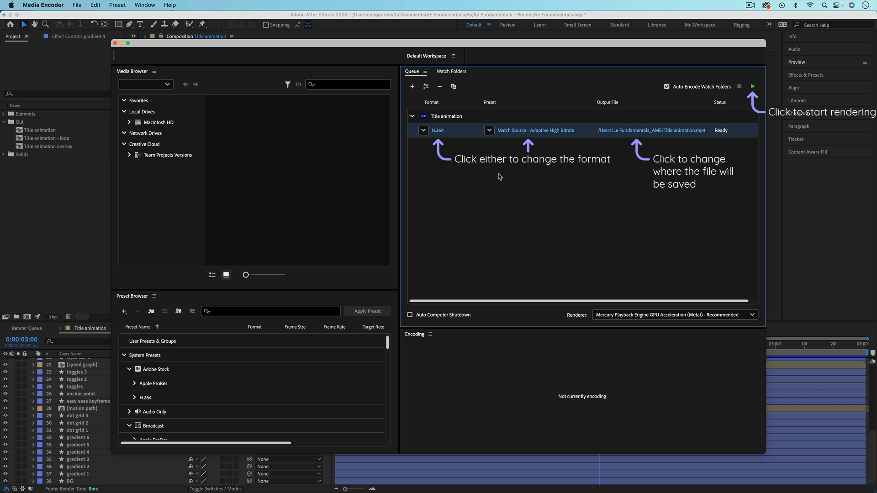Expand the Broadcast preset category
Viewport: 877px width, 493px height.
click(129, 425)
